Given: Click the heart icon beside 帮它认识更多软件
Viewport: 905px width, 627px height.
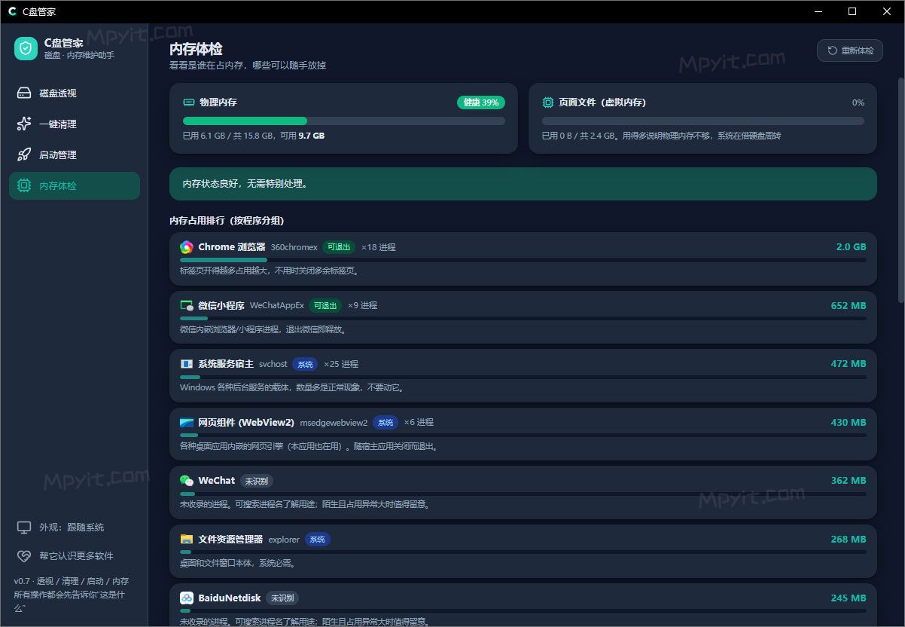Looking at the screenshot, I should [24, 556].
